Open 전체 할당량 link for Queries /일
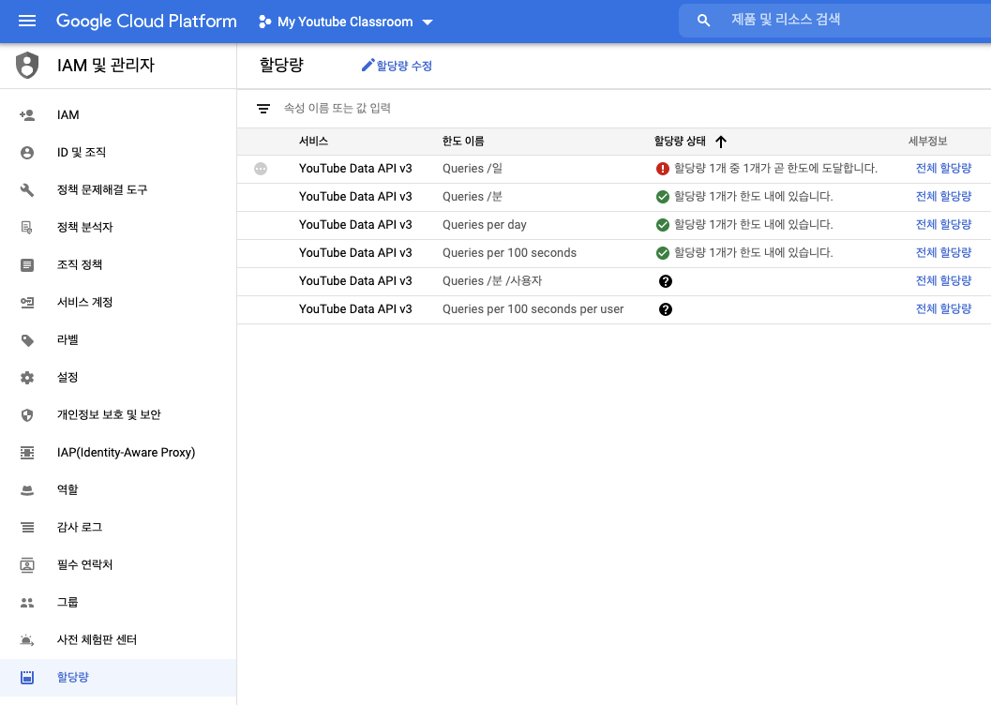 click(943, 168)
